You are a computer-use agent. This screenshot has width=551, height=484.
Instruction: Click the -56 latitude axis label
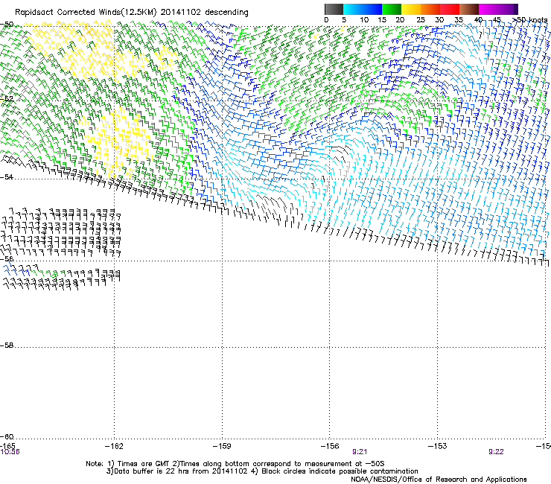(7, 258)
